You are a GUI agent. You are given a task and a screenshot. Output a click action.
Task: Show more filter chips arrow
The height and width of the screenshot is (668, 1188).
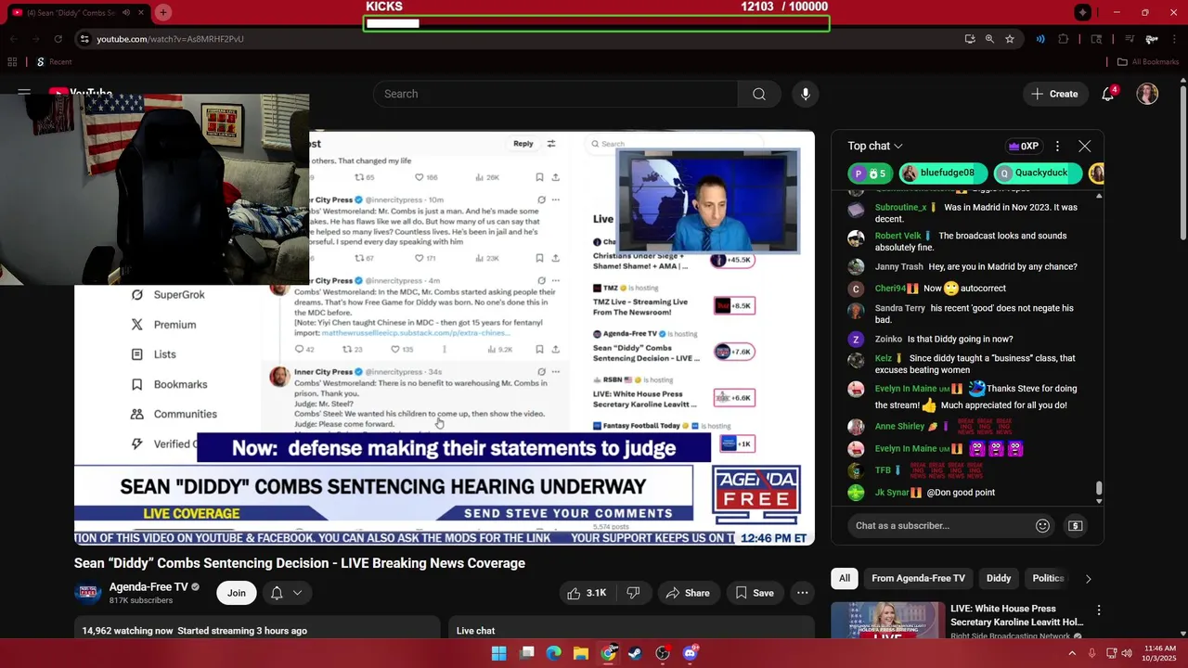coord(1088,578)
